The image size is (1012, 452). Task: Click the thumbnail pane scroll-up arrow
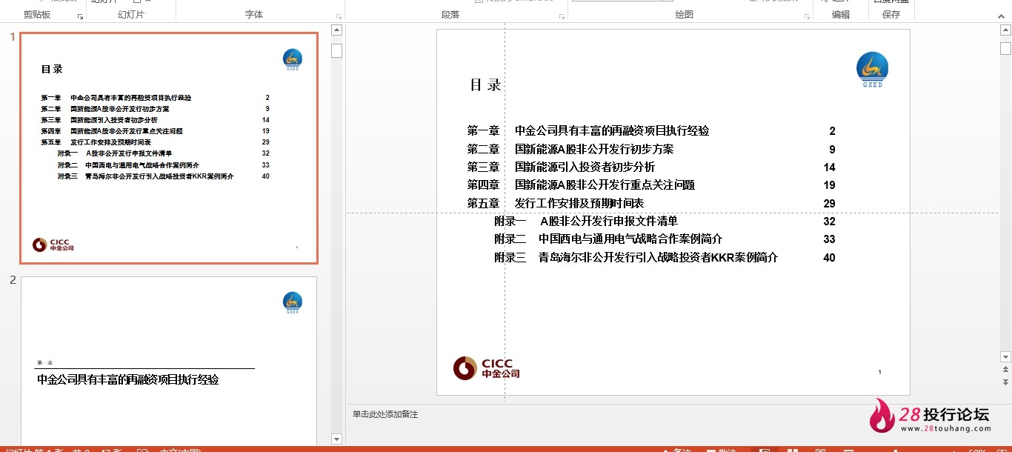[336, 30]
